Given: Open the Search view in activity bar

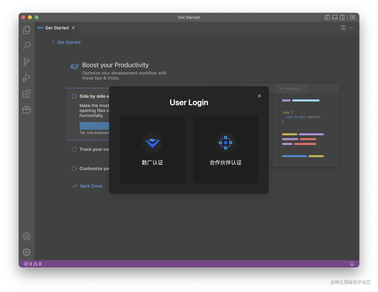Looking at the screenshot, I should 26,46.
